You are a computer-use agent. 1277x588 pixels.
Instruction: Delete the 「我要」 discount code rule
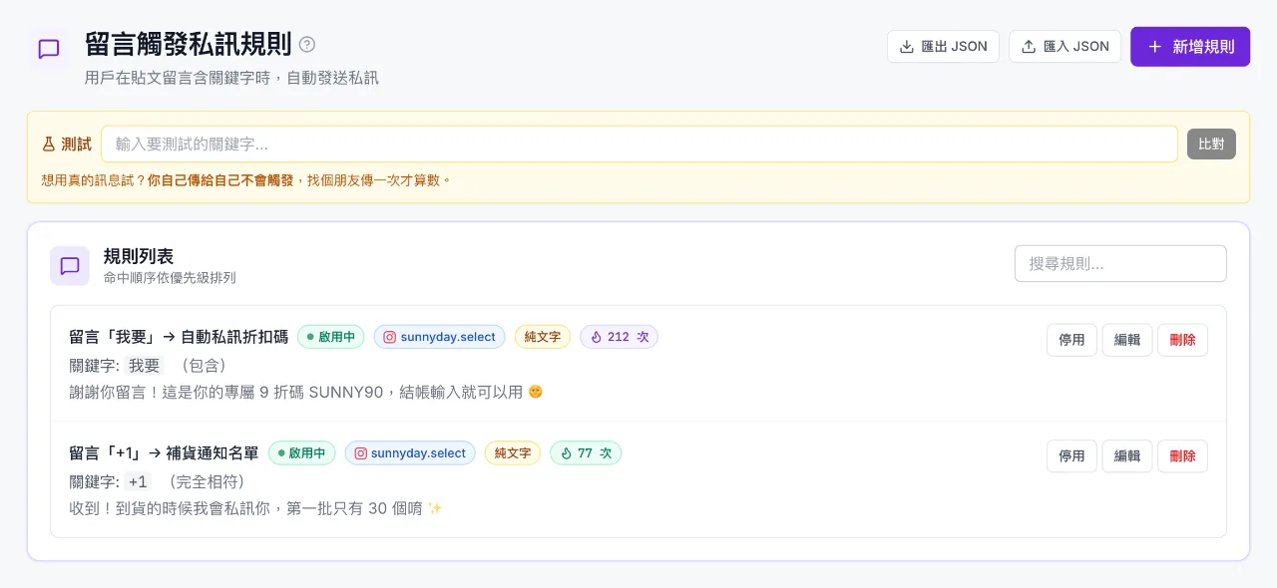click(1182, 340)
